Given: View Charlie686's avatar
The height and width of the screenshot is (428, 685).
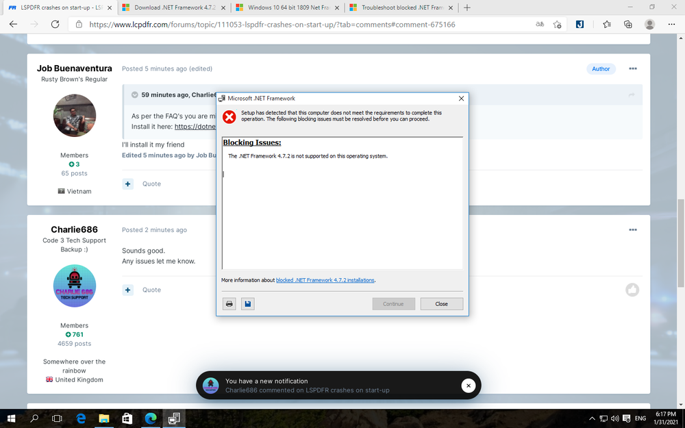Looking at the screenshot, I should (x=74, y=286).
